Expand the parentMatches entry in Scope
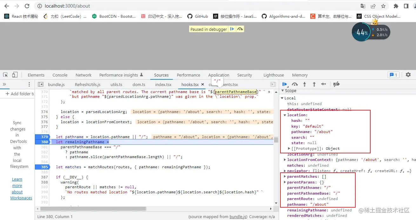This screenshot has height=220, width=416. click(x=285, y=176)
